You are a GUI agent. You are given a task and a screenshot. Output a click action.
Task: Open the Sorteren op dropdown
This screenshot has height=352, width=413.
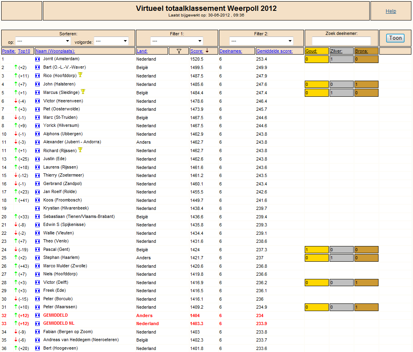[x=43, y=41]
